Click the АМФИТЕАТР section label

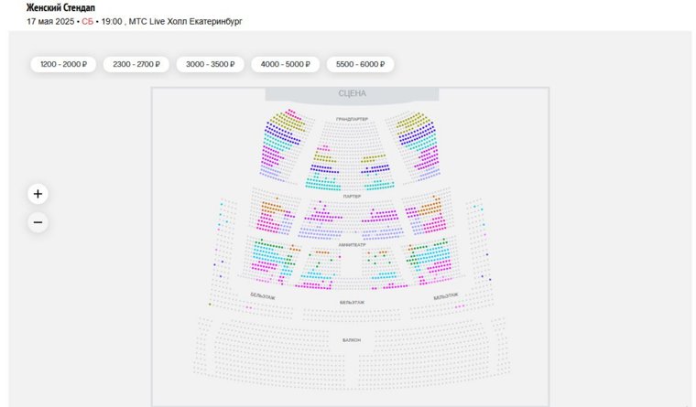(352, 245)
